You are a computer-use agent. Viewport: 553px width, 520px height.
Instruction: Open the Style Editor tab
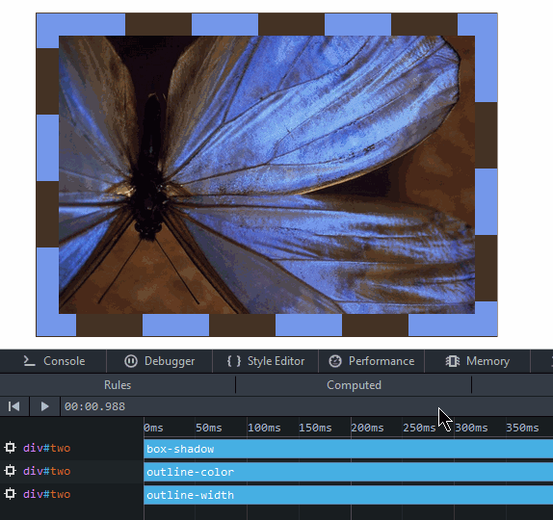[266, 361]
